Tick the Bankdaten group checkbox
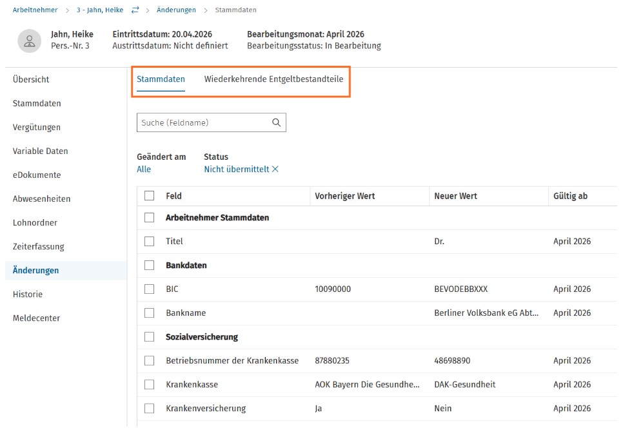 (150, 265)
